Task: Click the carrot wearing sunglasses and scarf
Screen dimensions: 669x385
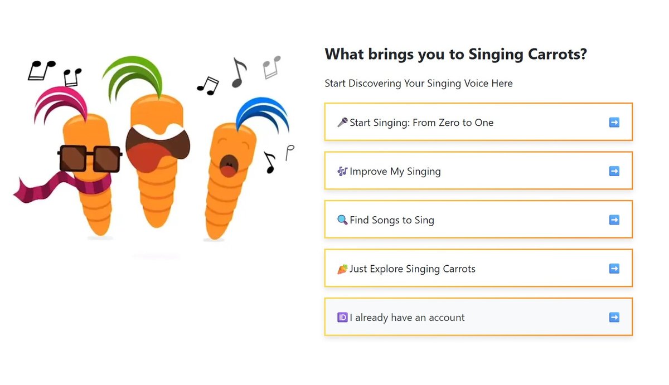Action: [89, 167]
